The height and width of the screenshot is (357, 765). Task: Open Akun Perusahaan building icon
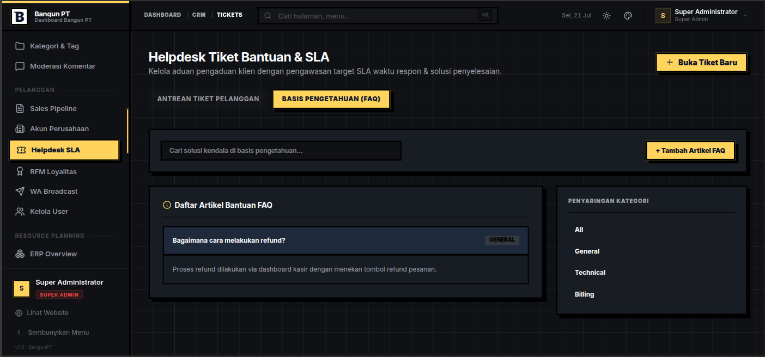point(20,129)
